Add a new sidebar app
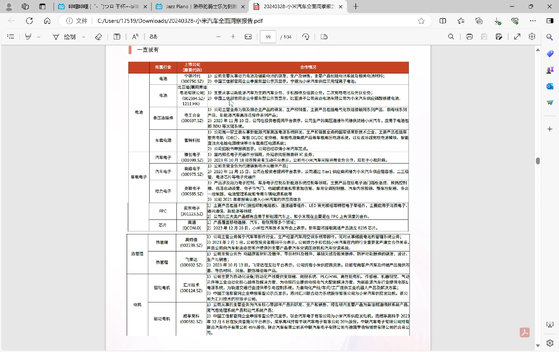Screen dimensions: 559x352 click(x=550, y=129)
